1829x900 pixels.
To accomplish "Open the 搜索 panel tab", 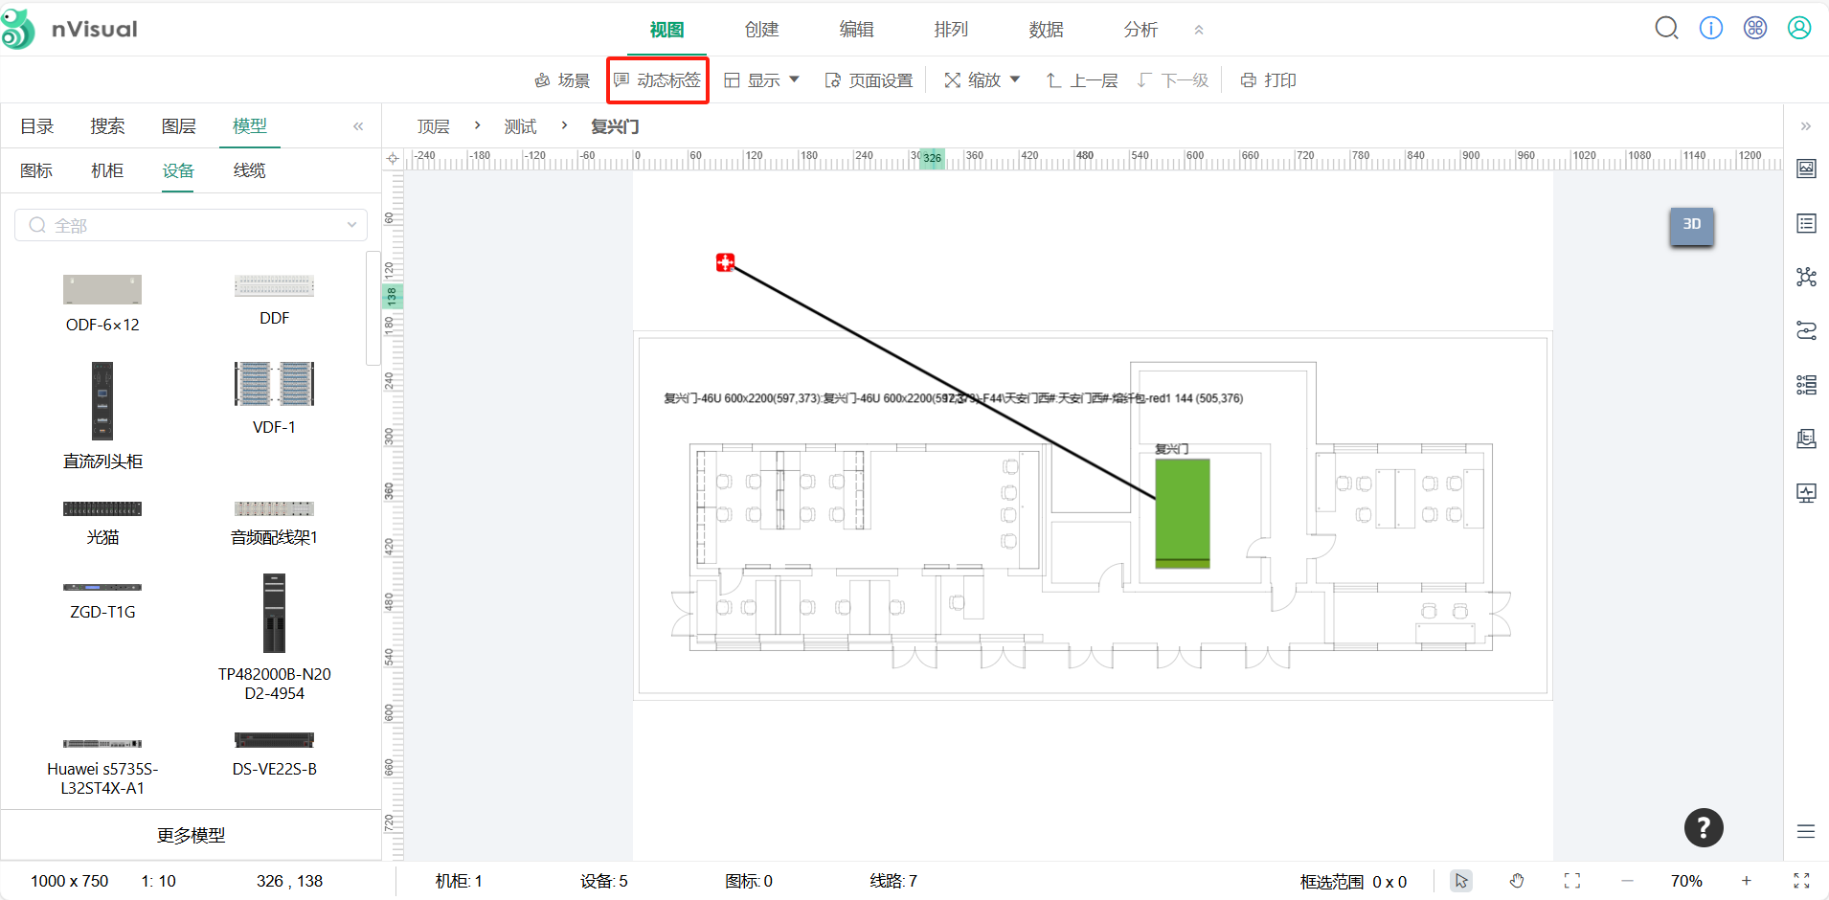I will click(107, 126).
